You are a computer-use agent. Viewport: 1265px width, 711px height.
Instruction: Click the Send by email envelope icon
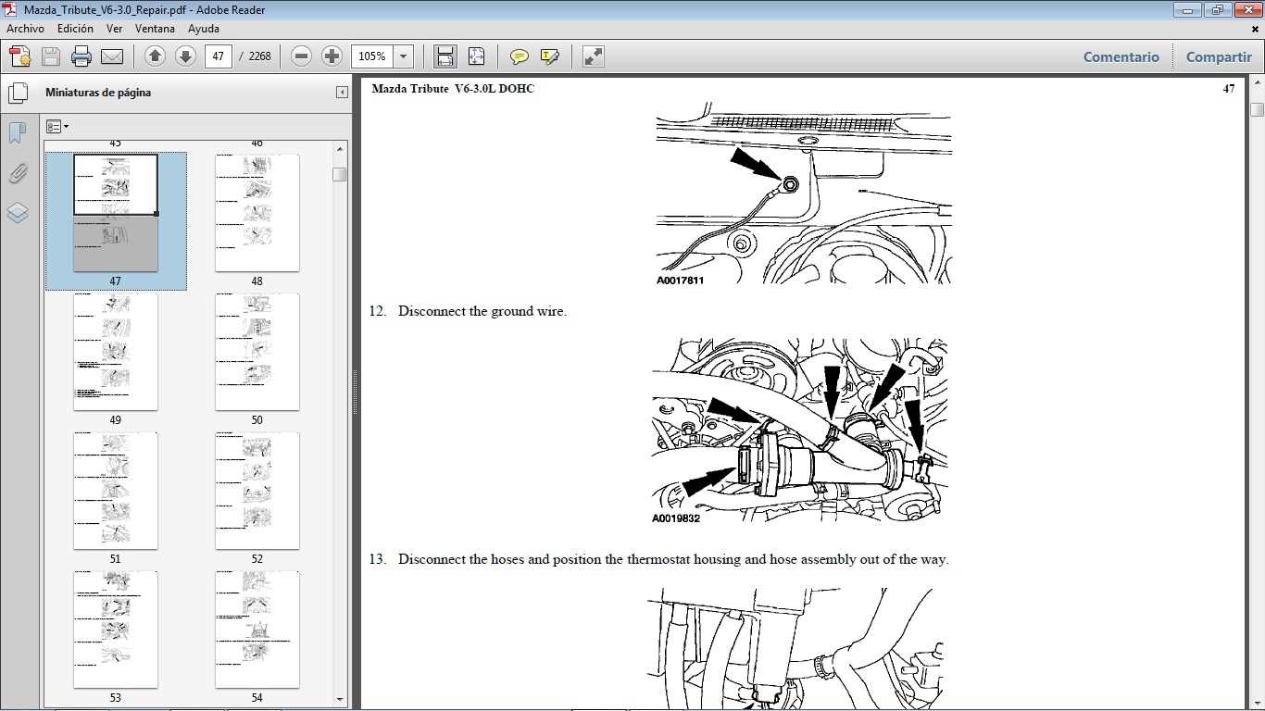(112, 56)
